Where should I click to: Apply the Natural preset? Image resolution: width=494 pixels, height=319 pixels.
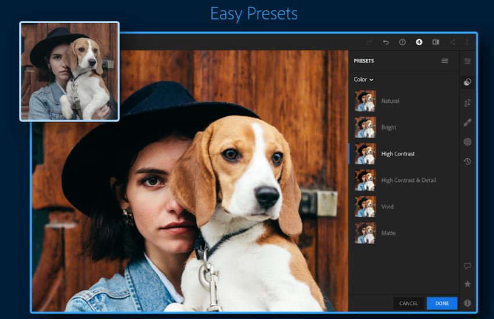pos(404,101)
